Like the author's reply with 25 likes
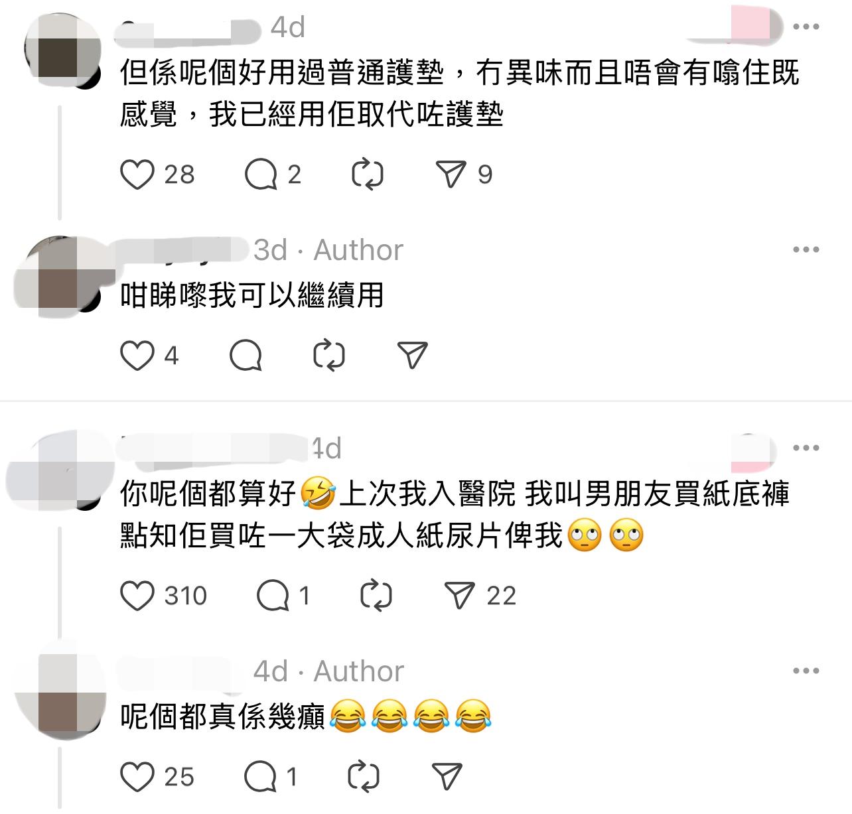852x814 pixels. coord(137,777)
